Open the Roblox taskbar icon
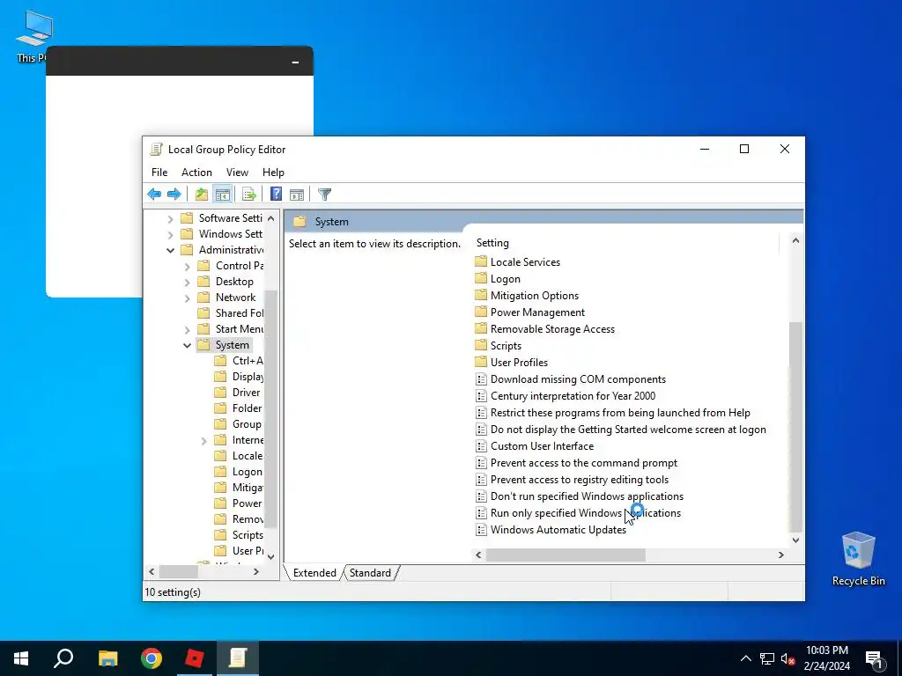902x676 pixels. point(195,658)
